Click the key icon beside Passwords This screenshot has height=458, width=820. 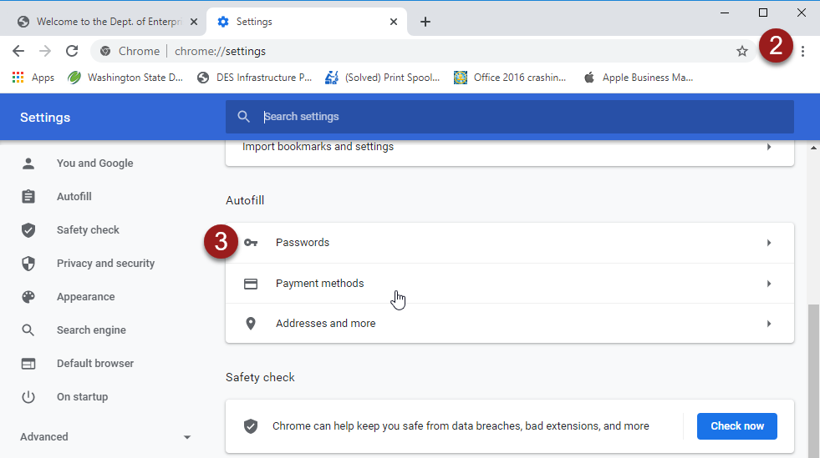pyautogui.click(x=251, y=243)
